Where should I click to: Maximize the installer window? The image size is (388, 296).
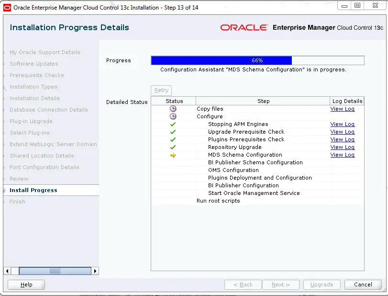coord(357,5)
